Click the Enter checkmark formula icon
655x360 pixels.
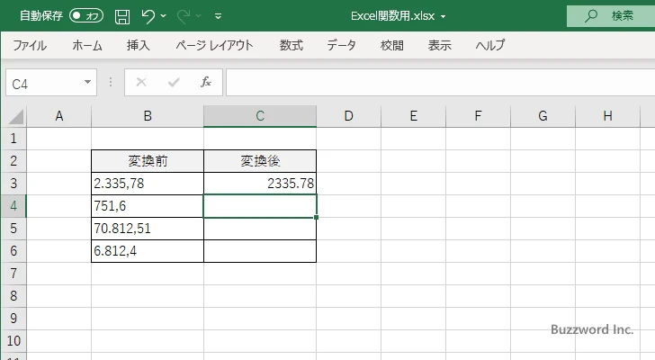[174, 82]
